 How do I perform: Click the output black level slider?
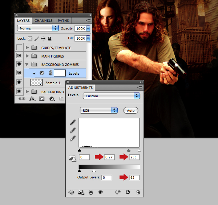[x=79, y=171]
